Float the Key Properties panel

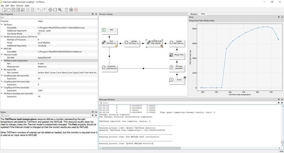[x=93, y=14]
